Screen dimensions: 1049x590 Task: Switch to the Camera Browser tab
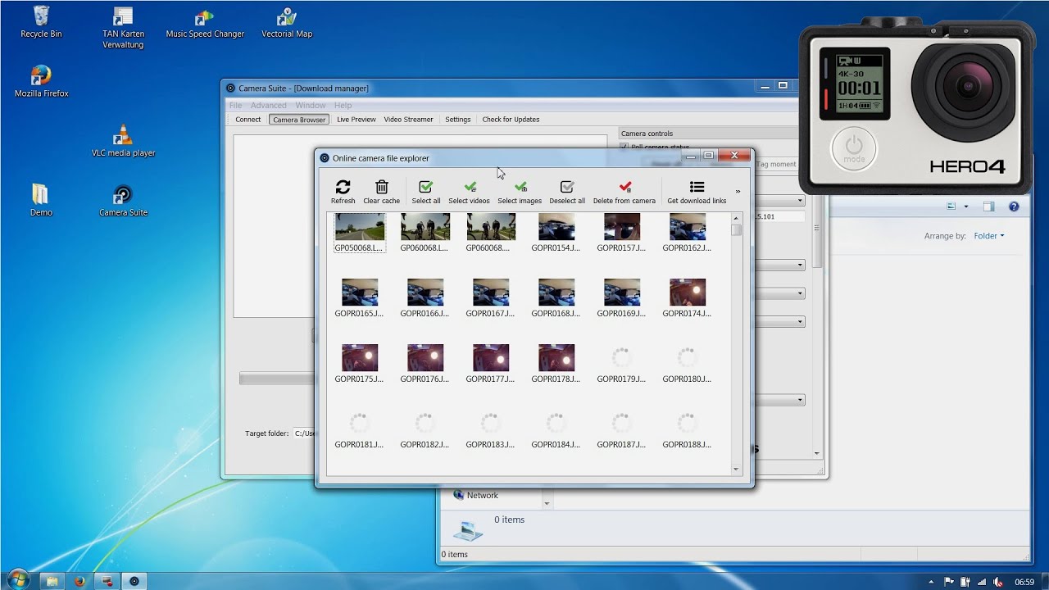(299, 120)
